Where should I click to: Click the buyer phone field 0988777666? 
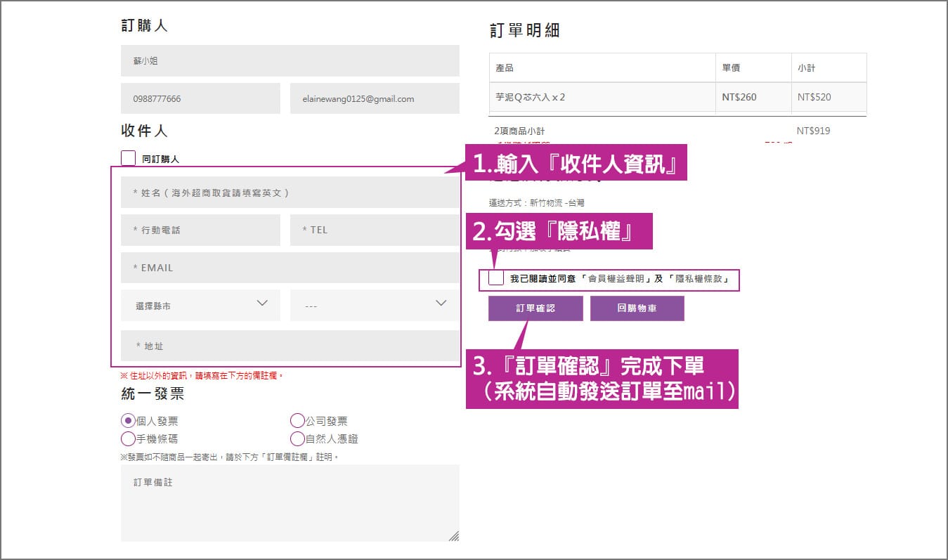pos(200,98)
